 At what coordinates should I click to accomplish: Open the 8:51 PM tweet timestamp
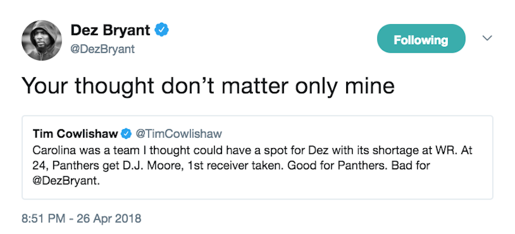click(x=45, y=218)
